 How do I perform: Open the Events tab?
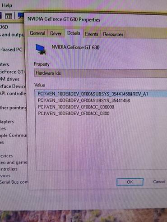point(92,34)
